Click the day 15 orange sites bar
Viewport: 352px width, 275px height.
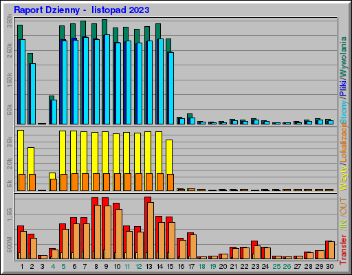pos(170,182)
